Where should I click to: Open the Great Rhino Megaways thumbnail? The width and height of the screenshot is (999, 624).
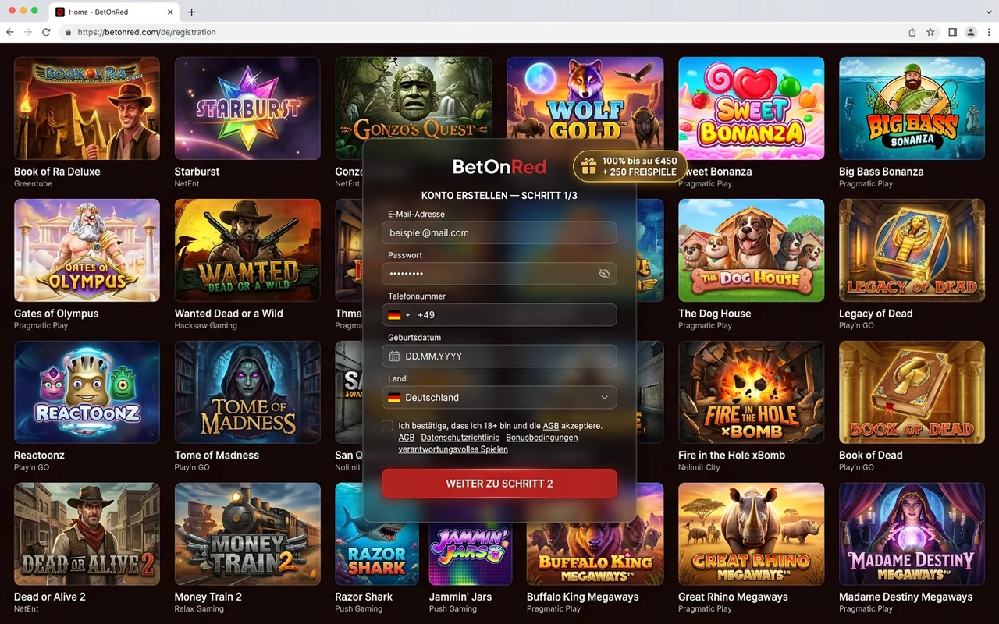[751, 534]
